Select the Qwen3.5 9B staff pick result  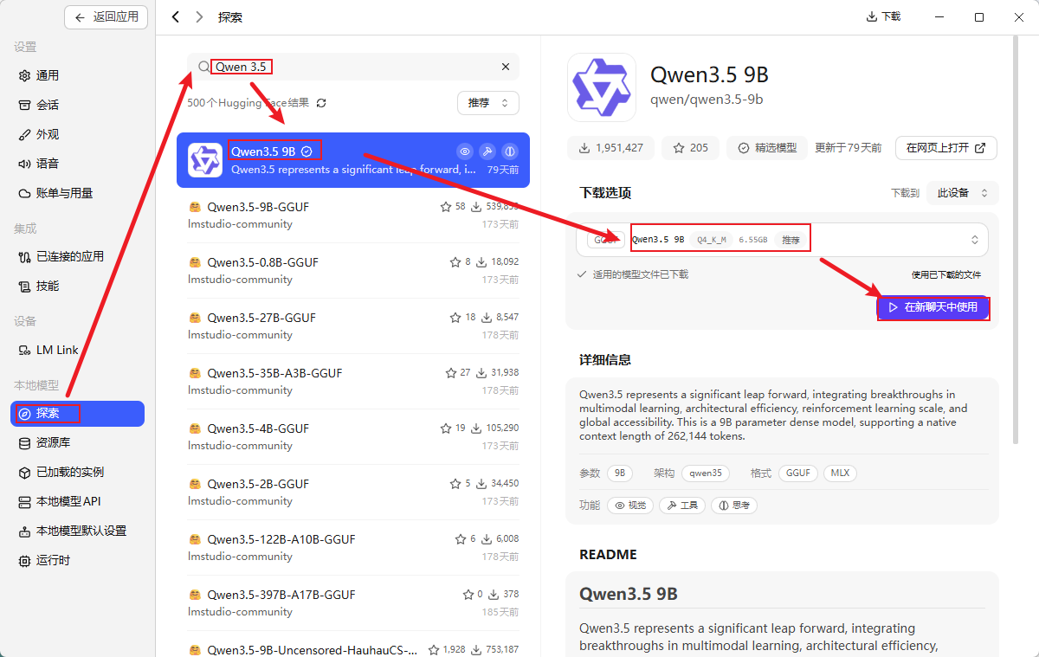point(353,160)
